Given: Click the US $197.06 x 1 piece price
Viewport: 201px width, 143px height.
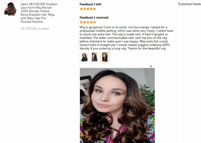Looking at the screenshot, I should 35,28.
